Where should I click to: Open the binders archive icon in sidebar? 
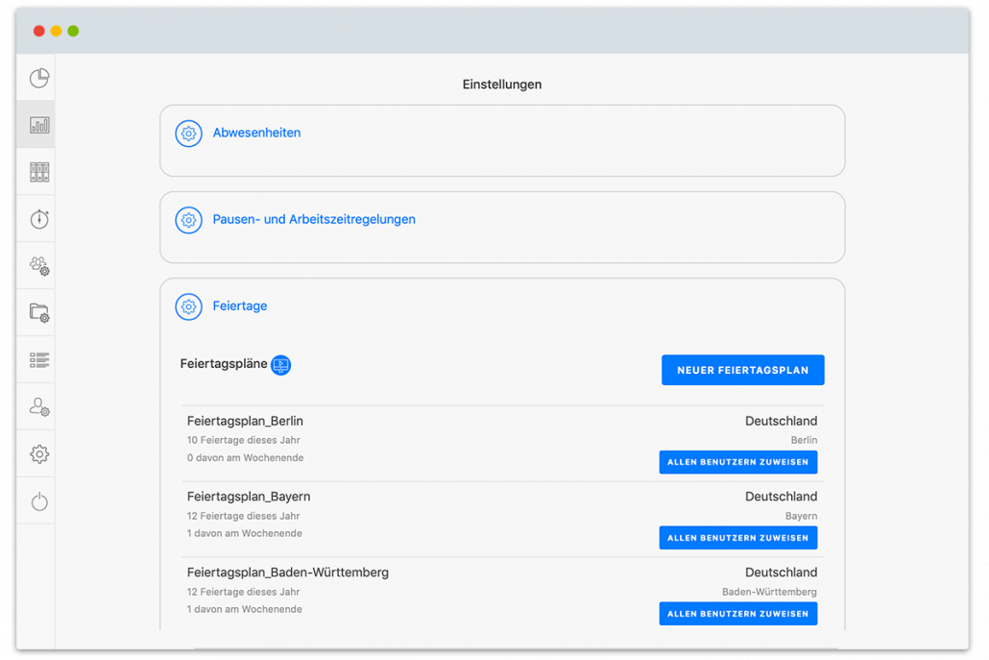click(39, 172)
